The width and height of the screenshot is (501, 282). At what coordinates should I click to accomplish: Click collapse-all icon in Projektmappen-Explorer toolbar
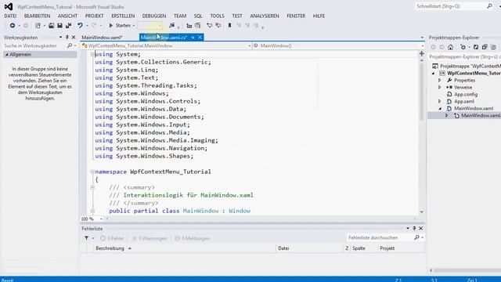pyautogui.click(x=485, y=47)
